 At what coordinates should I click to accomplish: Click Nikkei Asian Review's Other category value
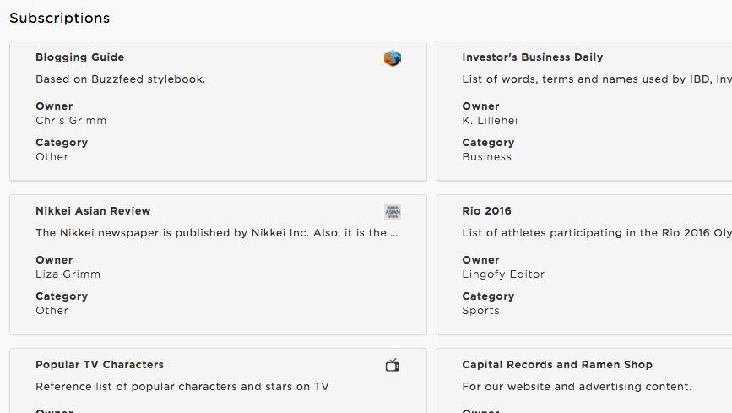pyautogui.click(x=52, y=311)
